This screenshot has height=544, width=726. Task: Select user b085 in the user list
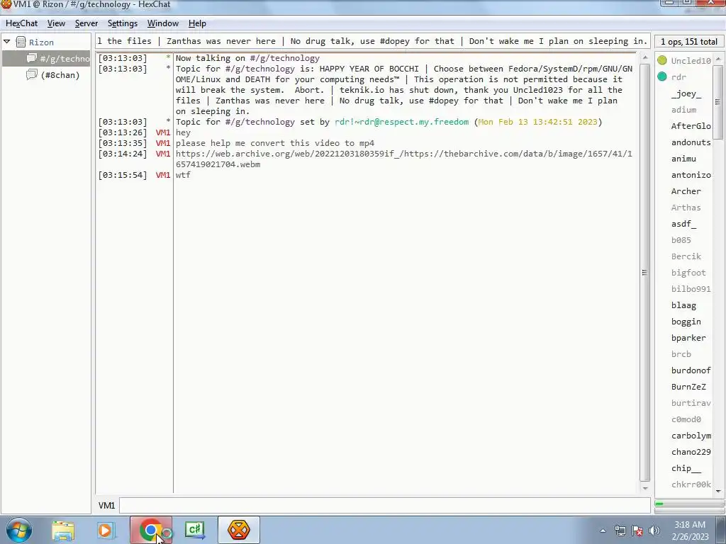pos(681,240)
